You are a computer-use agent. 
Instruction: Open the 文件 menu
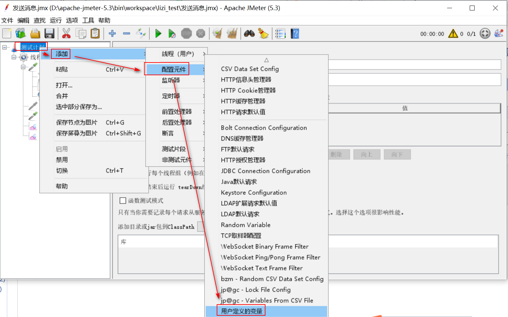pyautogui.click(x=7, y=20)
